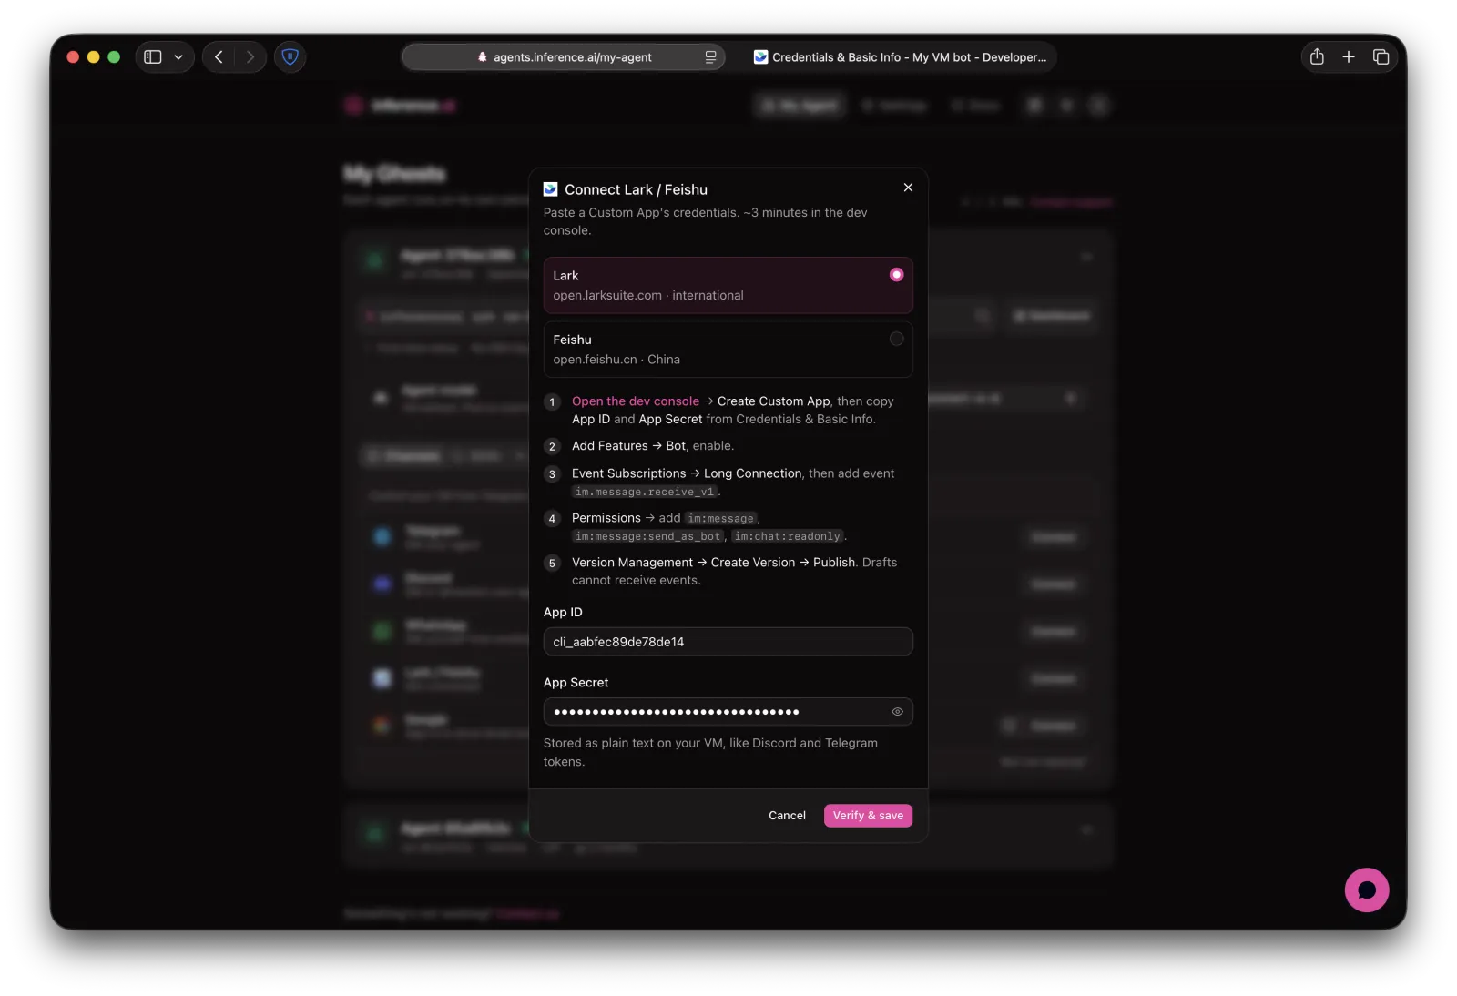
Task: Reveal the App Secret with the eye icon
Action: (897, 712)
